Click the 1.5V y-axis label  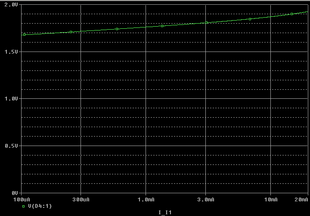click(x=11, y=52)
